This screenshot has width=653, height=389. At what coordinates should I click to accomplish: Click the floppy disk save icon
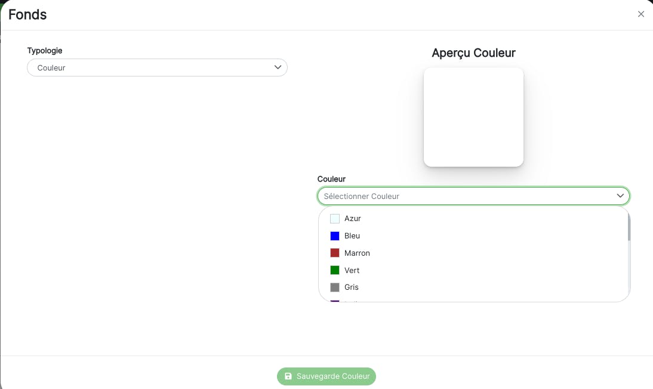tap(288, 376)
